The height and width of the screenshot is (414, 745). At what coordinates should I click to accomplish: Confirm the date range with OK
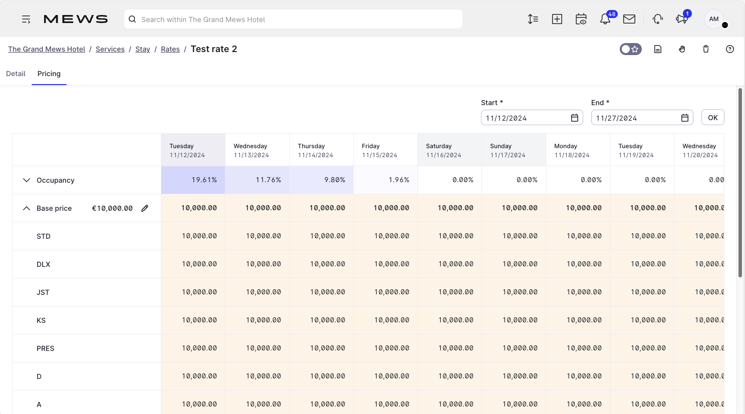coord(712,117)
